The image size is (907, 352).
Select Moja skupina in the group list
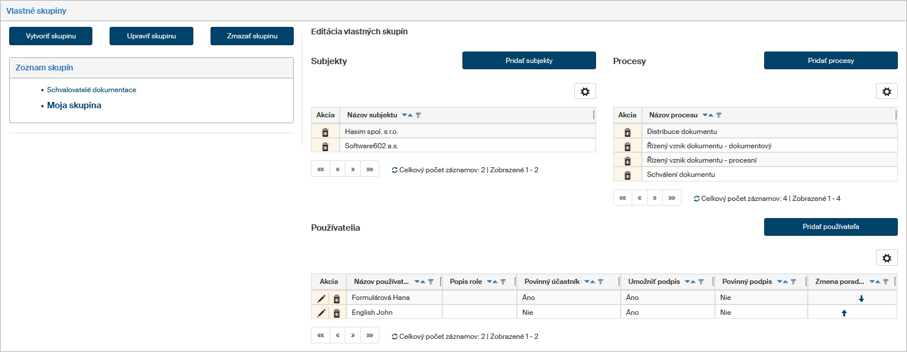click(74, 105)
